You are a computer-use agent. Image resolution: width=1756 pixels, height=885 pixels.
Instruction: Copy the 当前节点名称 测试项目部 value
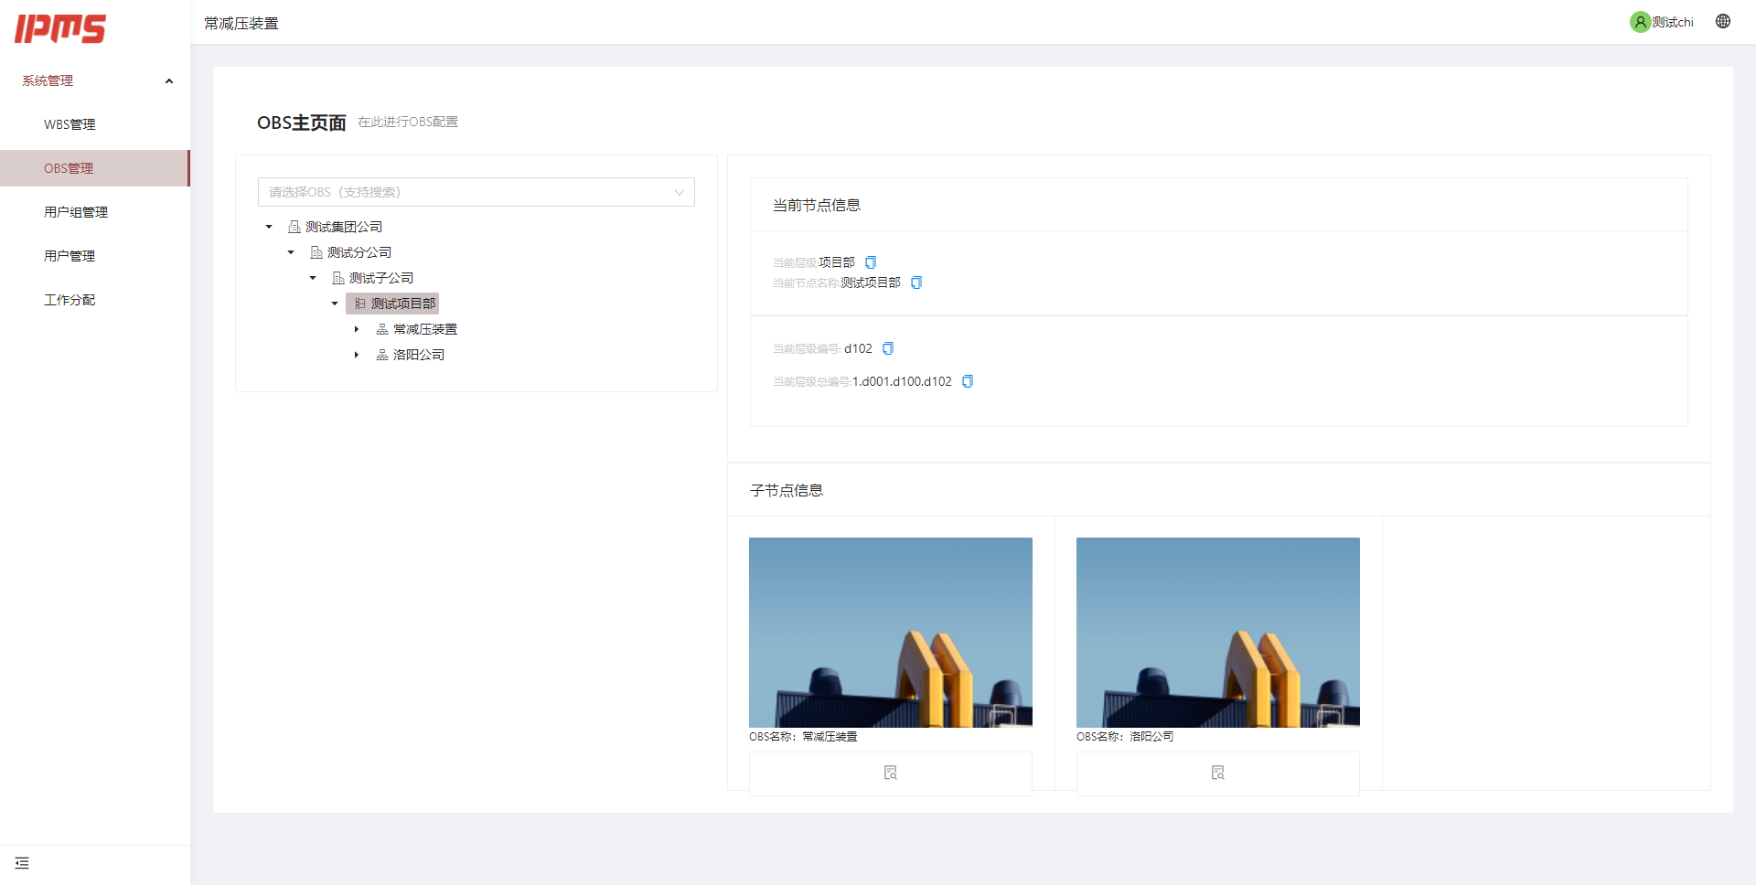click(x=916, y=283)
